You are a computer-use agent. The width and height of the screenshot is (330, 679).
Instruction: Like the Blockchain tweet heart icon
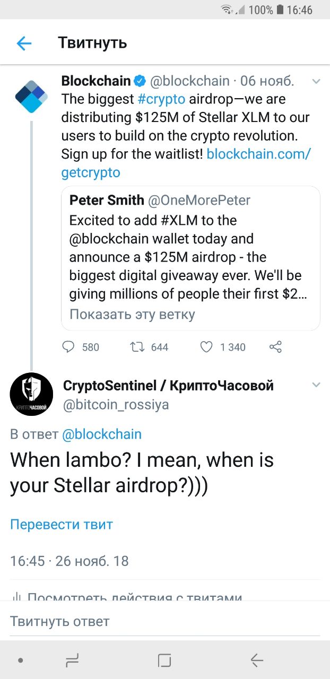click(x=206, y=347)
